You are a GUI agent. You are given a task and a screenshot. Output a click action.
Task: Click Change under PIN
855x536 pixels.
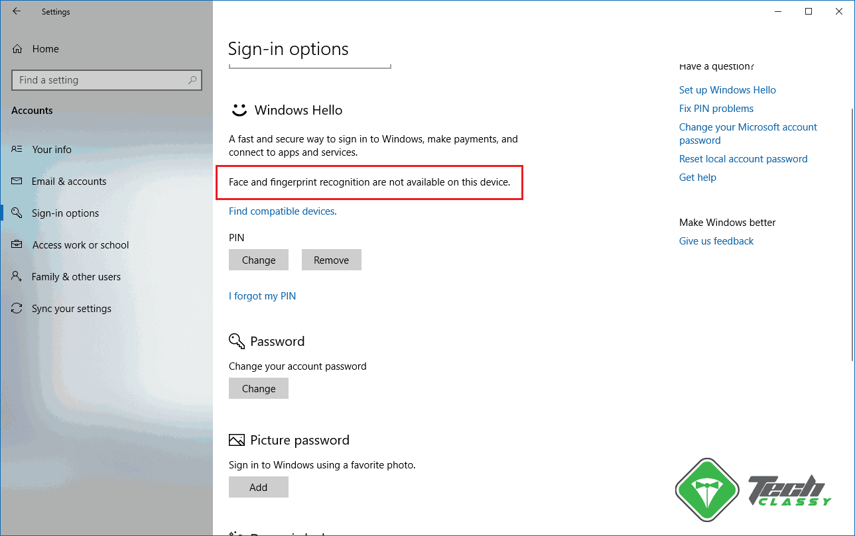[258, 259]
